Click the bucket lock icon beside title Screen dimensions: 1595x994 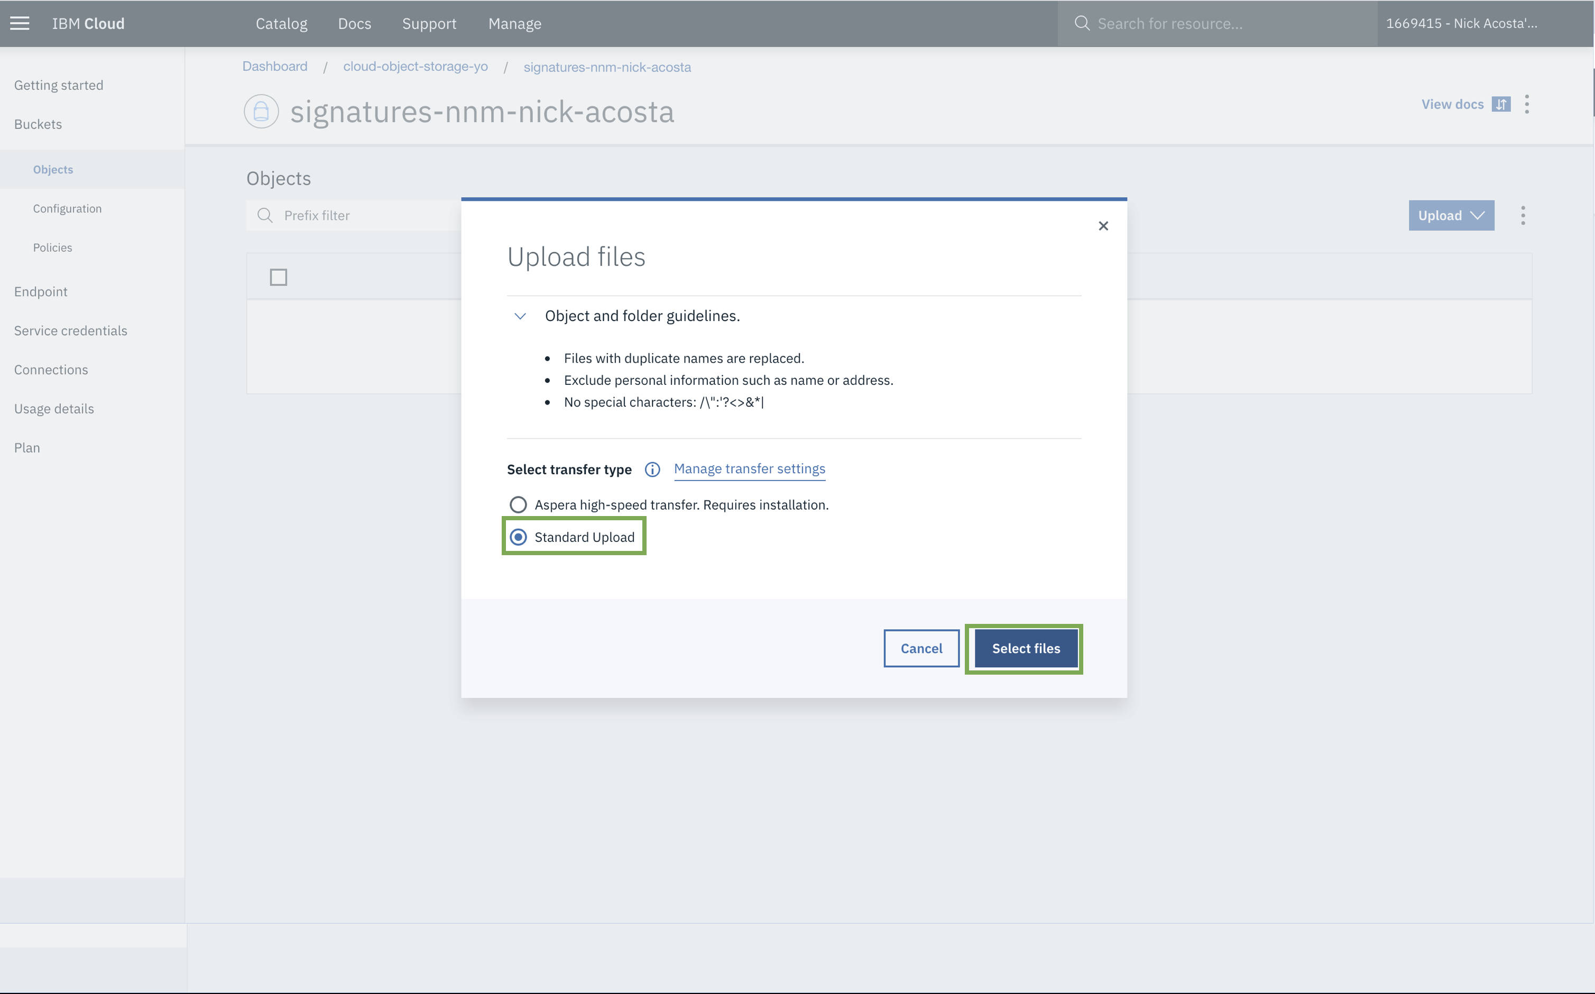click(x=261, y=111)
